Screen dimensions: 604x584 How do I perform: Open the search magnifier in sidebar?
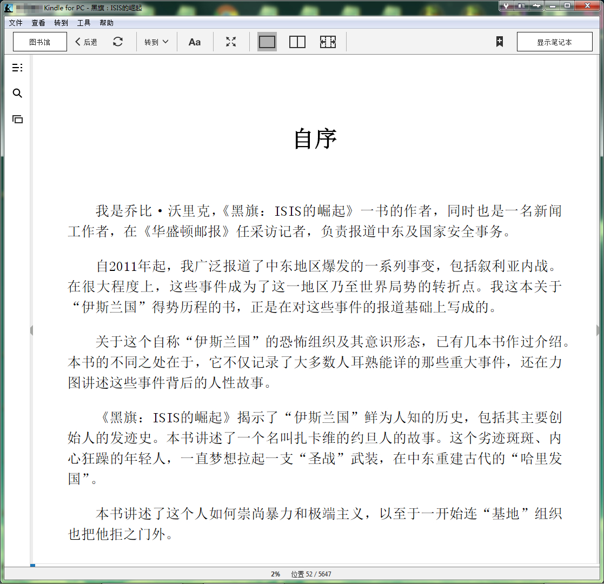click(17, 93)
